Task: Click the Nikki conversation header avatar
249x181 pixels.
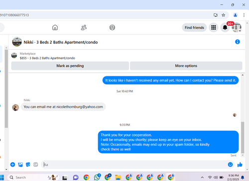Action: 17,42
